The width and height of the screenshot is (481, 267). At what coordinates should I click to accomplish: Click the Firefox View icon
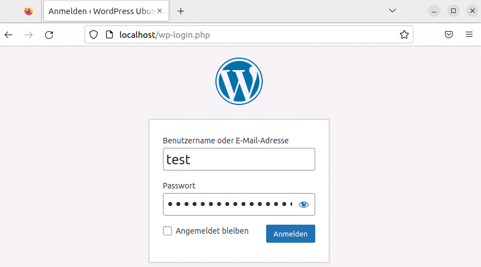coord(28,11)
